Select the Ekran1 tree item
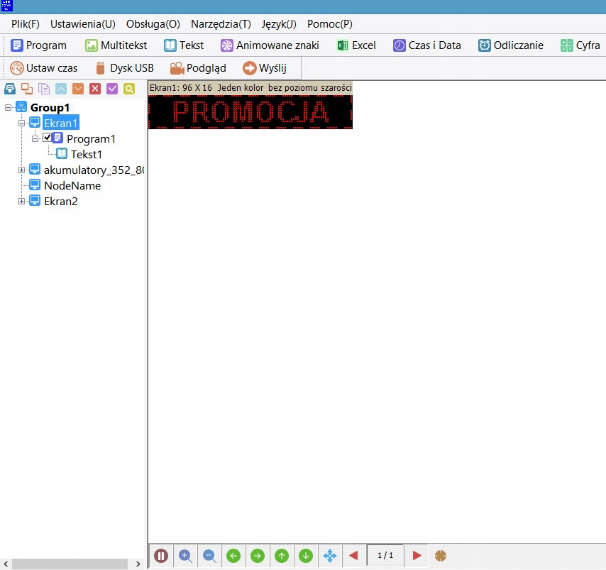Screen dimensions: 606x570 (61, 123)
